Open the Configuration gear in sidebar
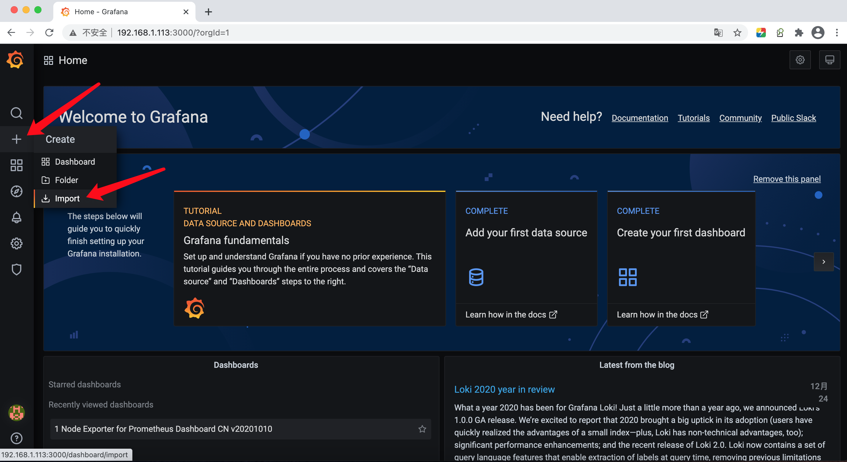The image size is (847, 462). click(x=17, y=243)
